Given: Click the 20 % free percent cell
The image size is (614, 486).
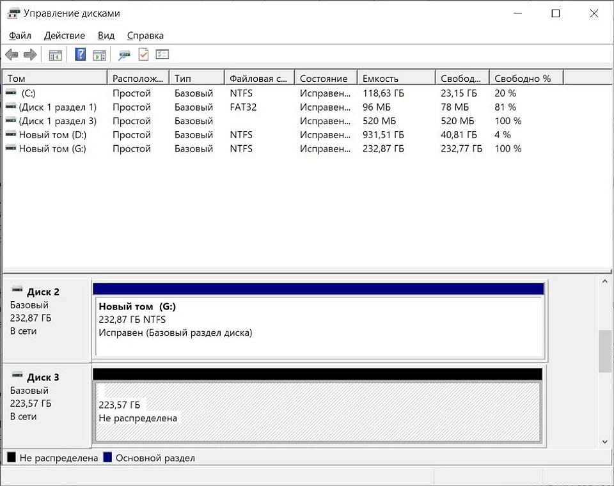Looking at the screenshot, I should 505,93.
